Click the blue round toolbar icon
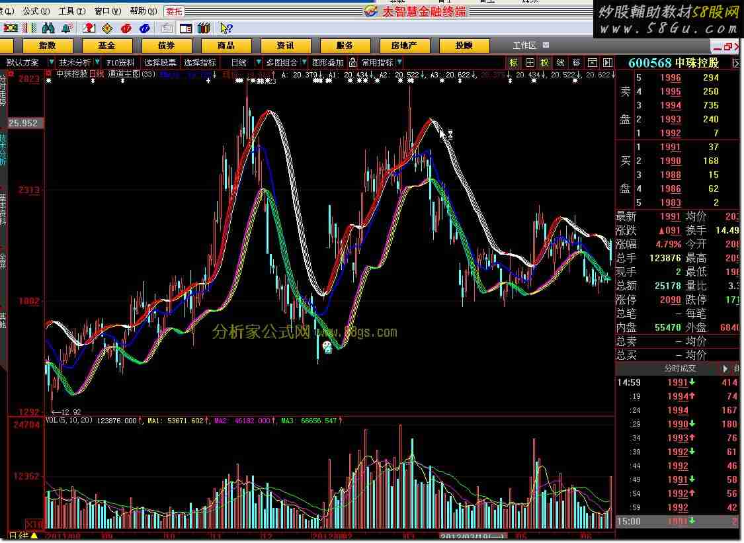744x543 pixels. [x=144, y=28]
